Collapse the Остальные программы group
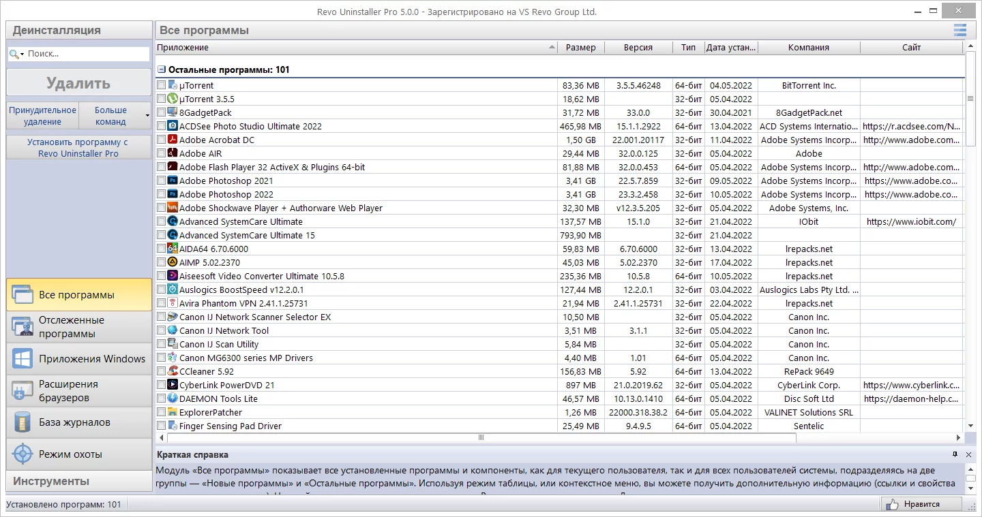 pos(162,69)
